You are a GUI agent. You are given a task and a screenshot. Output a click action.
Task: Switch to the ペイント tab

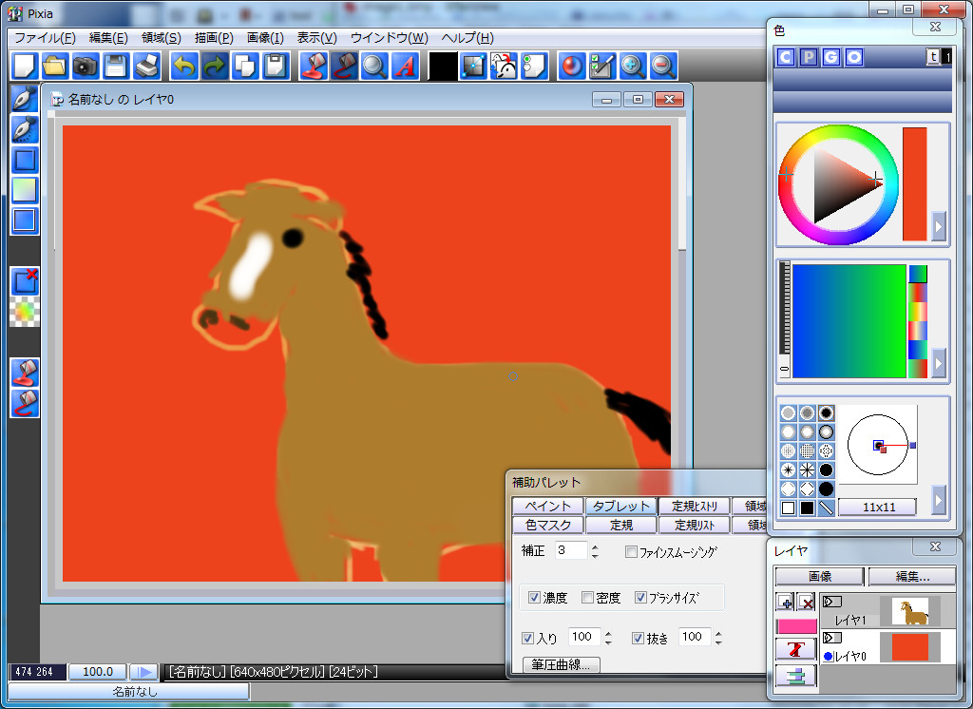(x=548, y=506)
